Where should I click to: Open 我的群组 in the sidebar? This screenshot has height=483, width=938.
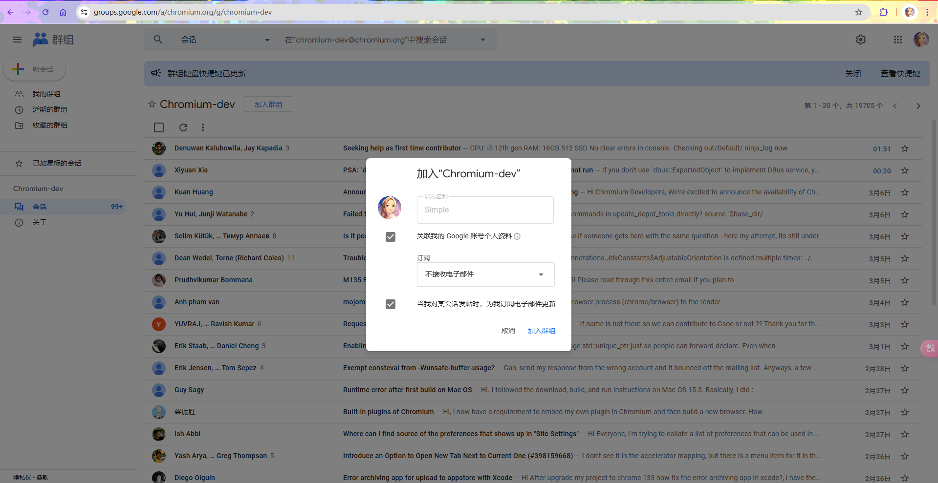pos(46,94)
